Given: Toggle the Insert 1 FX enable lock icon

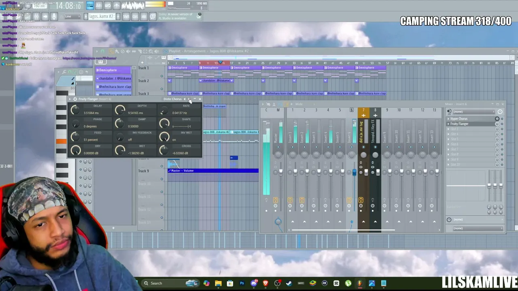Looking at the screenshot, I should pyautogui.click(x=290, y=200).
